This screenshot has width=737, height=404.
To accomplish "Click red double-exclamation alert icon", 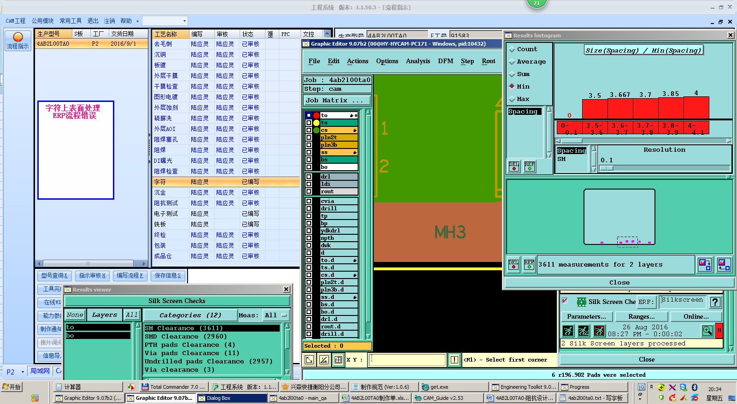I will (x=719, y=330).
